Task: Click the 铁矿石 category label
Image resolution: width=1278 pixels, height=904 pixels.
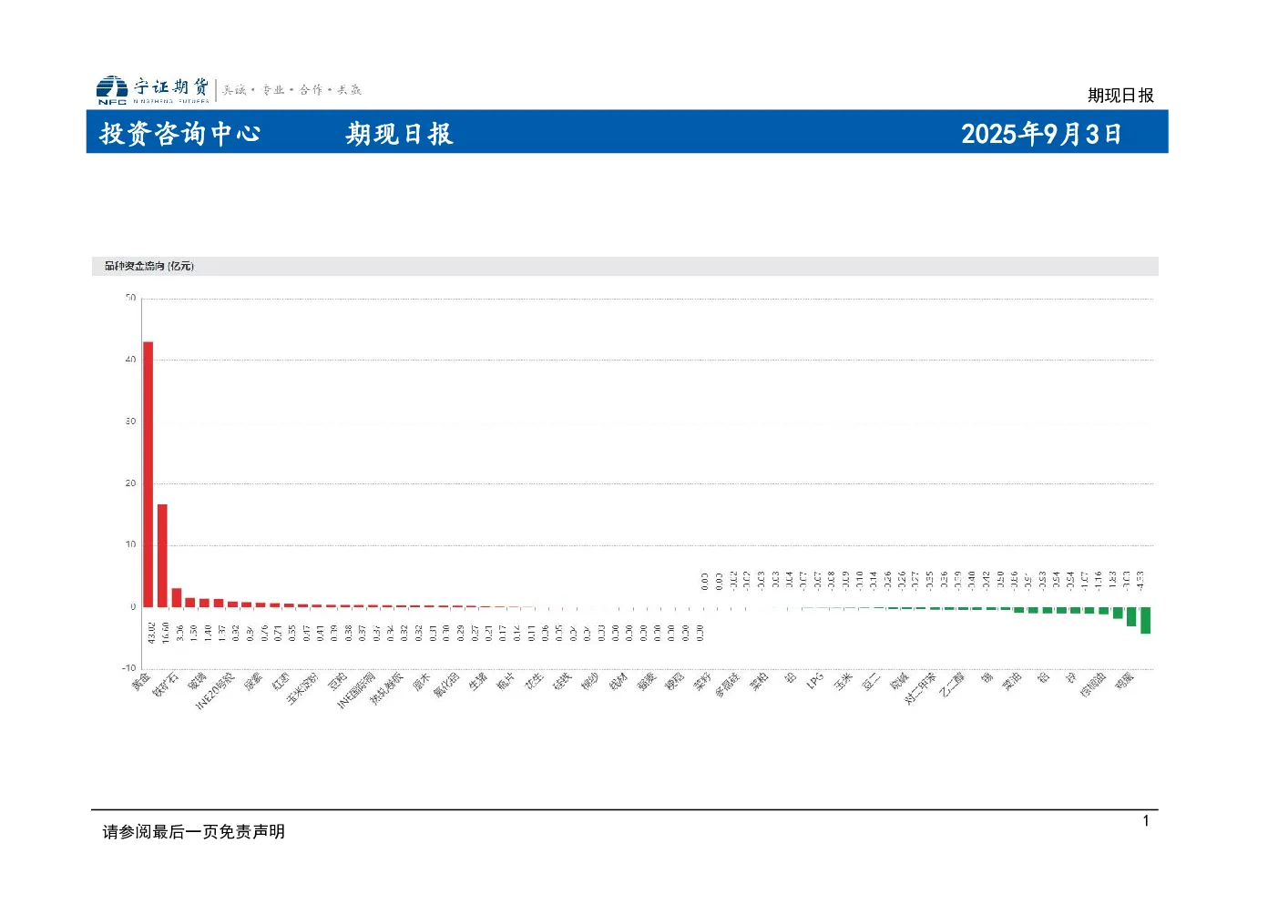Action: click(165, 685)
